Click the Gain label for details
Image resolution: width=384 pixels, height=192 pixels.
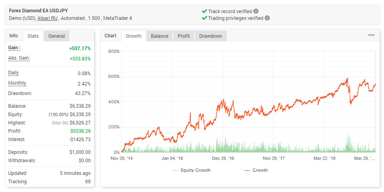tap(14, 48)
